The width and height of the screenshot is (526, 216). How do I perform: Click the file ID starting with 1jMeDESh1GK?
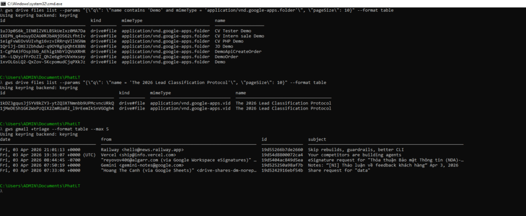click(x=57, y=108)
